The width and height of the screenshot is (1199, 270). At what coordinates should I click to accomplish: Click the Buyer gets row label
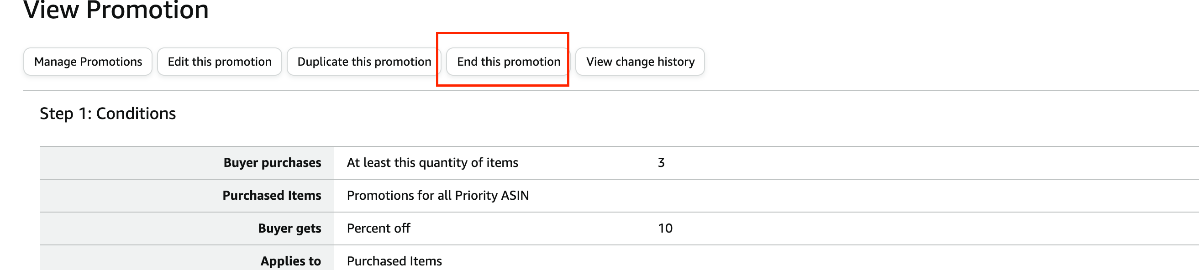pos(289,228)
